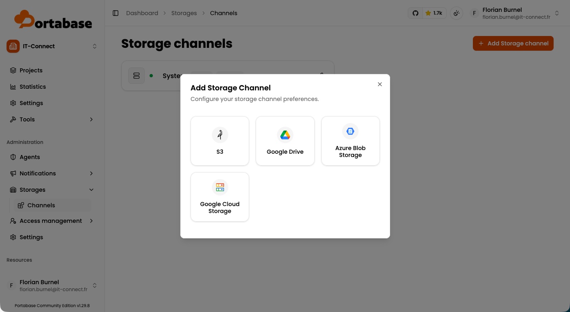This screenshot has width=570, height=312.
Task: Expand the Access management chevron
Action: coord(91,221)
